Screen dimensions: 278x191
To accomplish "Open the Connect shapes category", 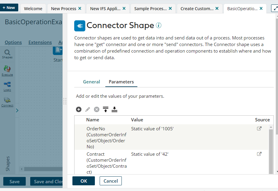I will tap(7, 101).
